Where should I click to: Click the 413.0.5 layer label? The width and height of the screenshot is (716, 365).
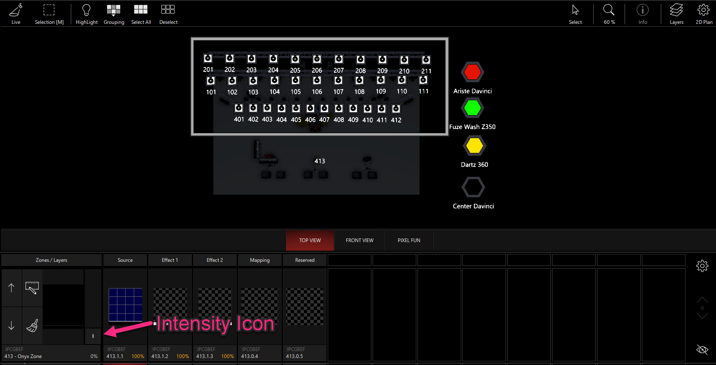click(x=294, y=356)
